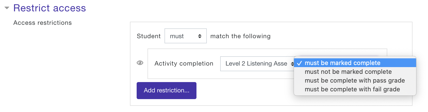Image resolution: width=428 pixels, height=112 pixels.
Task: Collapse the Restrict access section triangle
Action: 7,8
